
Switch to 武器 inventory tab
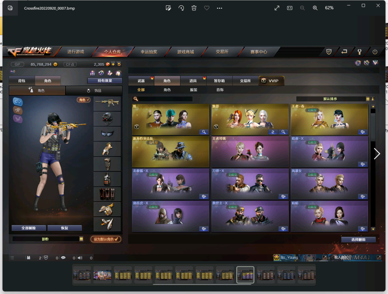(141, 81)
